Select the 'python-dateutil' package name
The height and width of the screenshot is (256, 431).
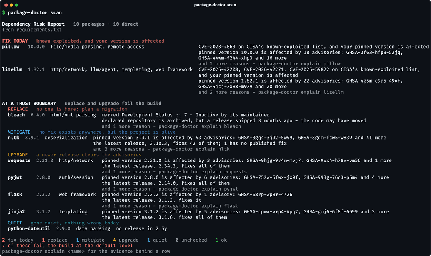click(29, 228)
